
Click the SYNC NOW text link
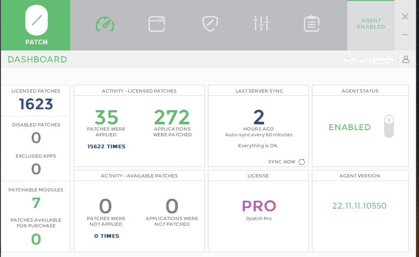tap(282, 162)
